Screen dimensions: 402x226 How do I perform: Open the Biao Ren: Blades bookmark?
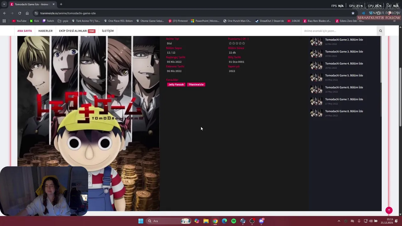[x=317, y=21]
